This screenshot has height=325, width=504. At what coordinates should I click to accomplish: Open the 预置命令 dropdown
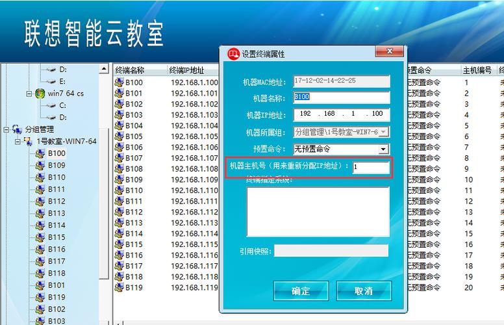tap(383, 149)
